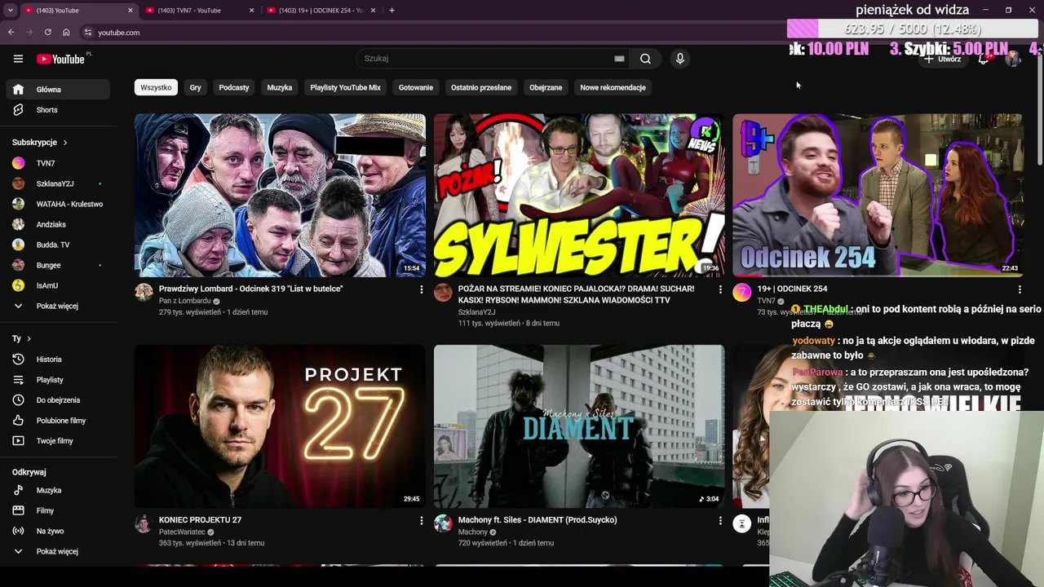Click browser reload button
The image size is (1044, 587).
coord(47,33)
